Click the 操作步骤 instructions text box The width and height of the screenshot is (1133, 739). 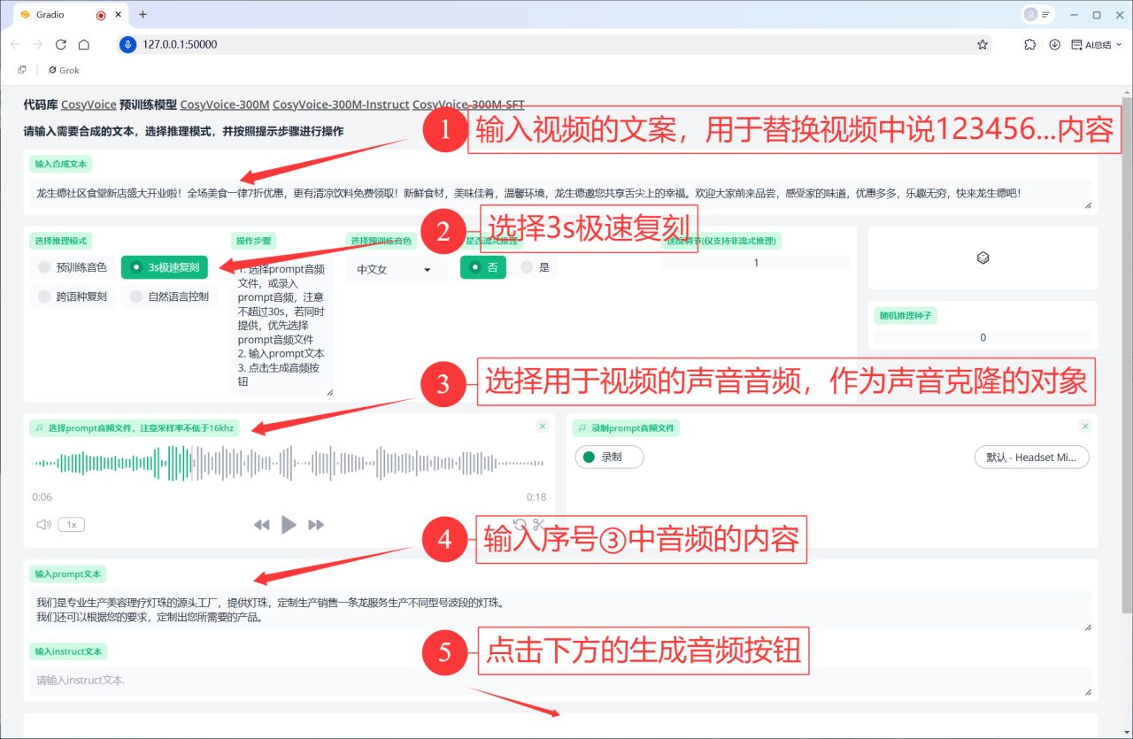click(282, 325)
